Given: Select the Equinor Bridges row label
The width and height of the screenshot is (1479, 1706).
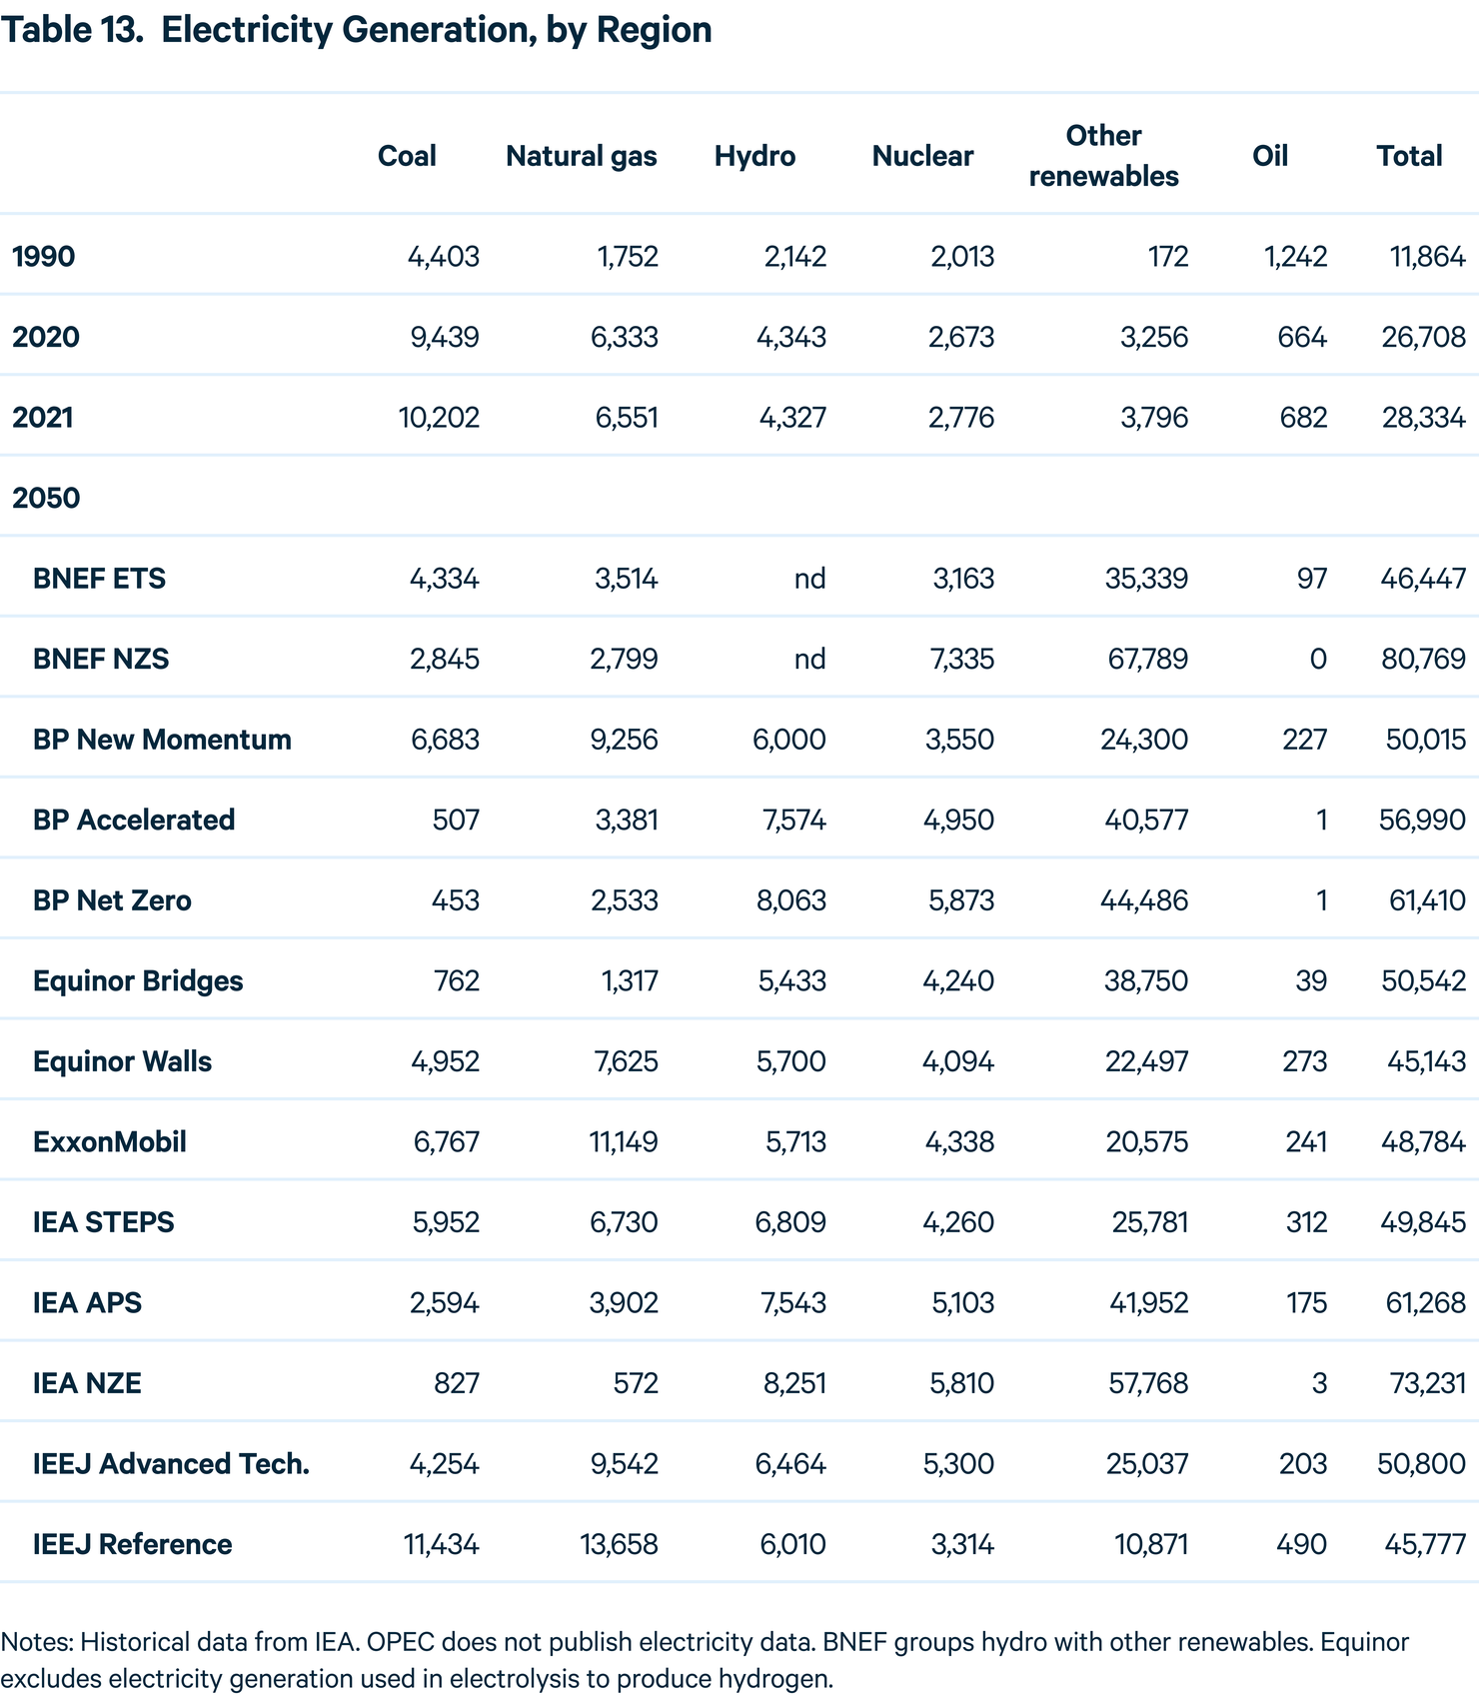Looking at the screenshot, I should [138, 980].
